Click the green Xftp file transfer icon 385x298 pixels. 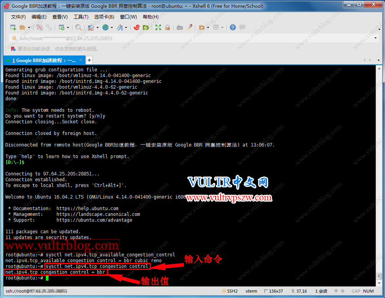146,27
